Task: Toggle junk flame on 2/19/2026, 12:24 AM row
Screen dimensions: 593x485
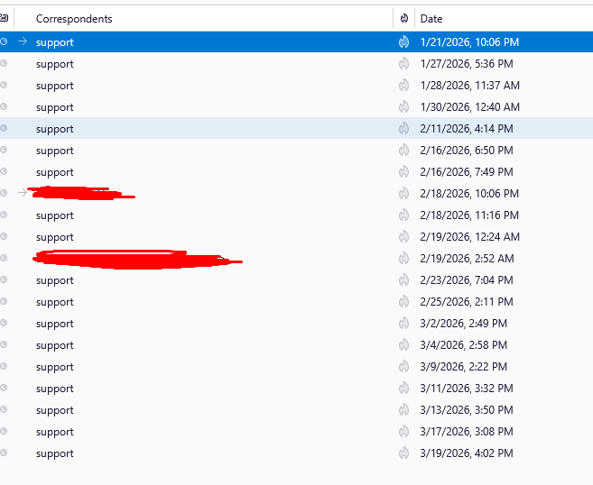Action: click(x=403, y=237)
